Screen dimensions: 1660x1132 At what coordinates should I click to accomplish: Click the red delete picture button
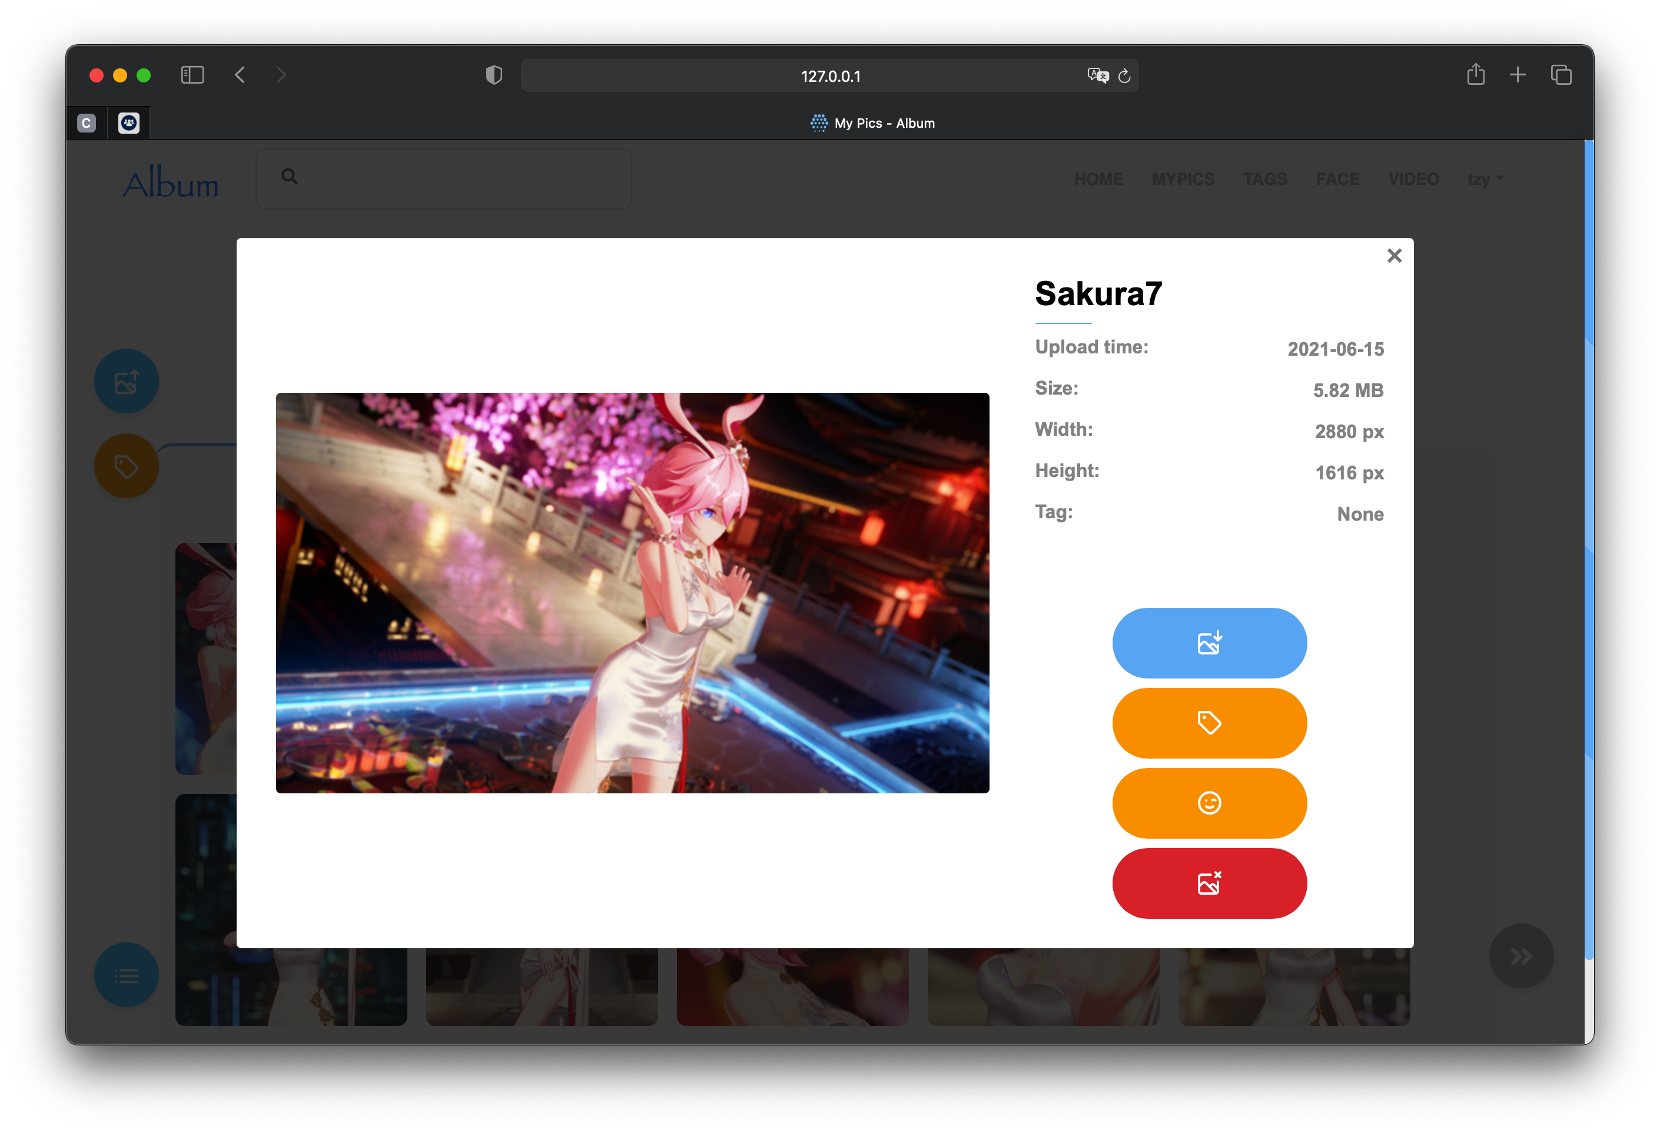coord(1209,883)
